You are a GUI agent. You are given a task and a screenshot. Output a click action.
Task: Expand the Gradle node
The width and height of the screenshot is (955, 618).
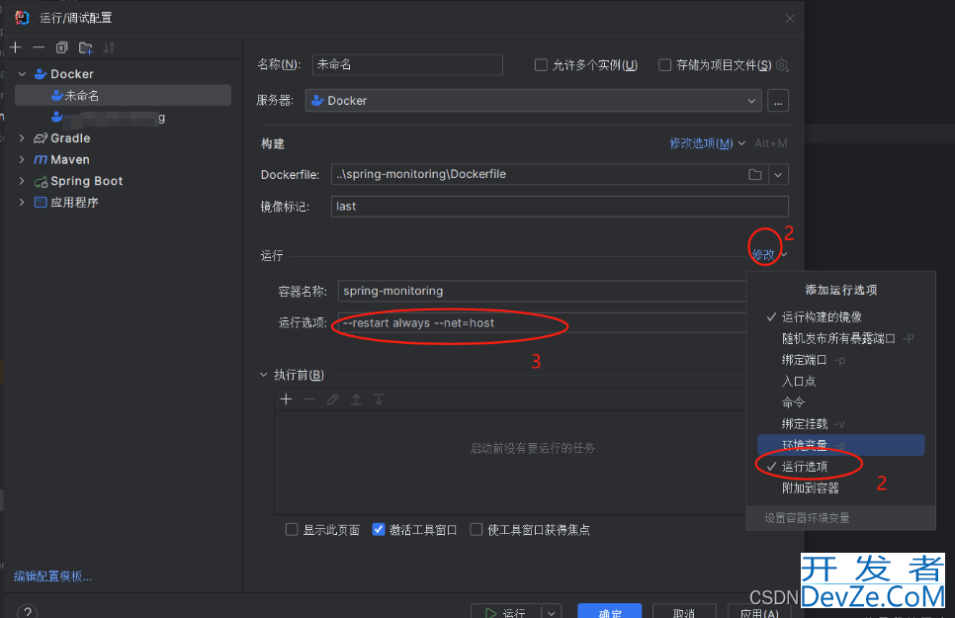pos(22,138)
